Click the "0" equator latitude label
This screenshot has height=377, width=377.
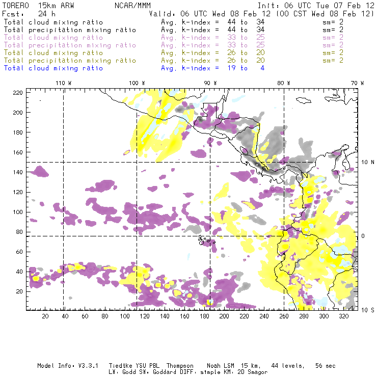(363, 236)
